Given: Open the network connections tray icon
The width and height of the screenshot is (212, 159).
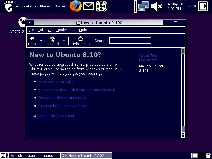Looking at the screenshot, I should click(143, 6).
